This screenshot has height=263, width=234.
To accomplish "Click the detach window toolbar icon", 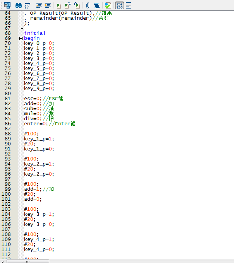I will (7, 5).
